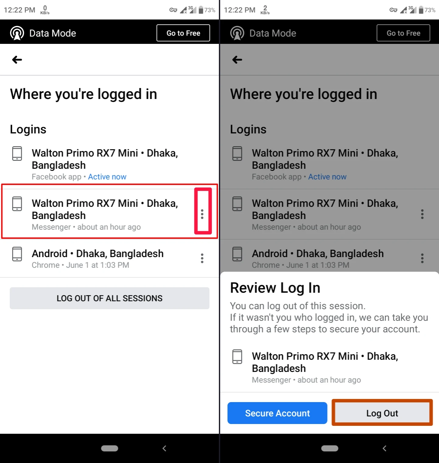Select Messenger Walton Primo login row, left screen
Viewport: 439px width, 463px height.
(110, 214)
